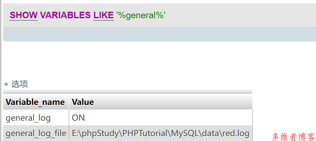Open the LIKE keyword documentation link

pos(104,15)
